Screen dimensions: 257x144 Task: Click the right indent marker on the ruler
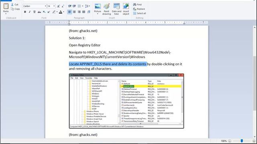184,23
